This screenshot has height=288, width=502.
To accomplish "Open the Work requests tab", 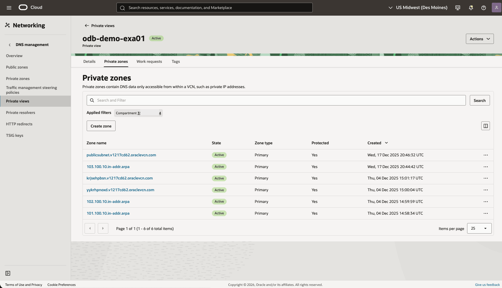I will [x=149, y=61].
